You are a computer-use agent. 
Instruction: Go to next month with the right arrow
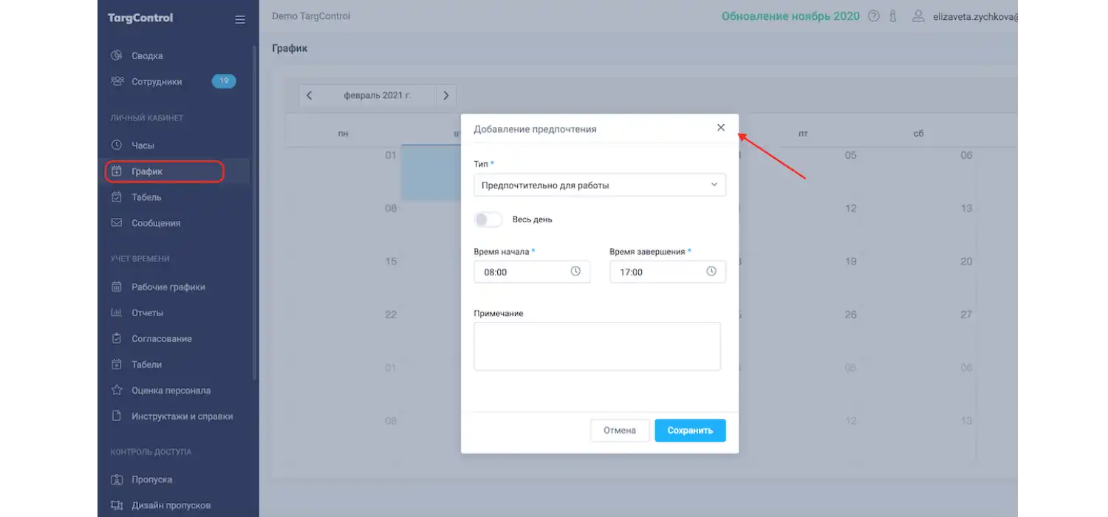coord(445,95)
